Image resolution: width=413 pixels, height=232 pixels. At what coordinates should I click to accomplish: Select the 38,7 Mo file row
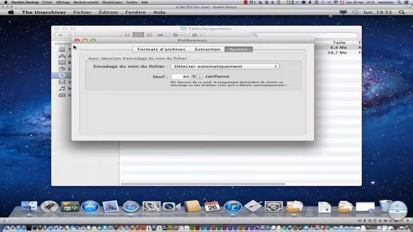coord(338,53)
